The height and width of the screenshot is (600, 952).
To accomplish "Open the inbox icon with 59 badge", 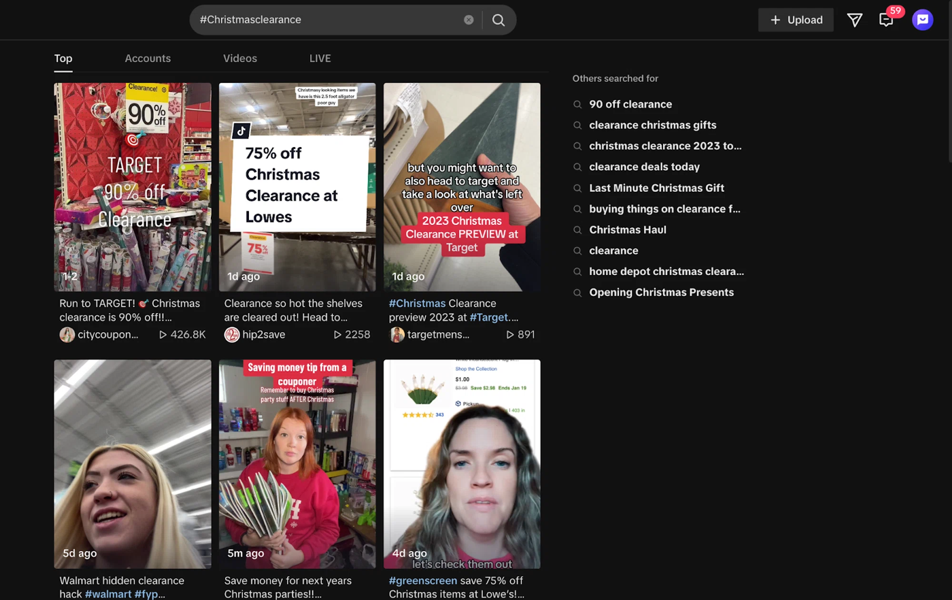I will pyautogui.click(x=886, y=20).
